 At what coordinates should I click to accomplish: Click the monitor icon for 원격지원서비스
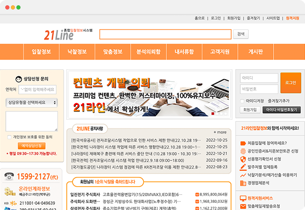tap(243, 199)
